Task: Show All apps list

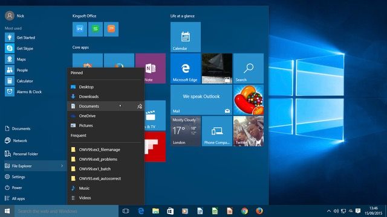Action: (x=15, y=198)
